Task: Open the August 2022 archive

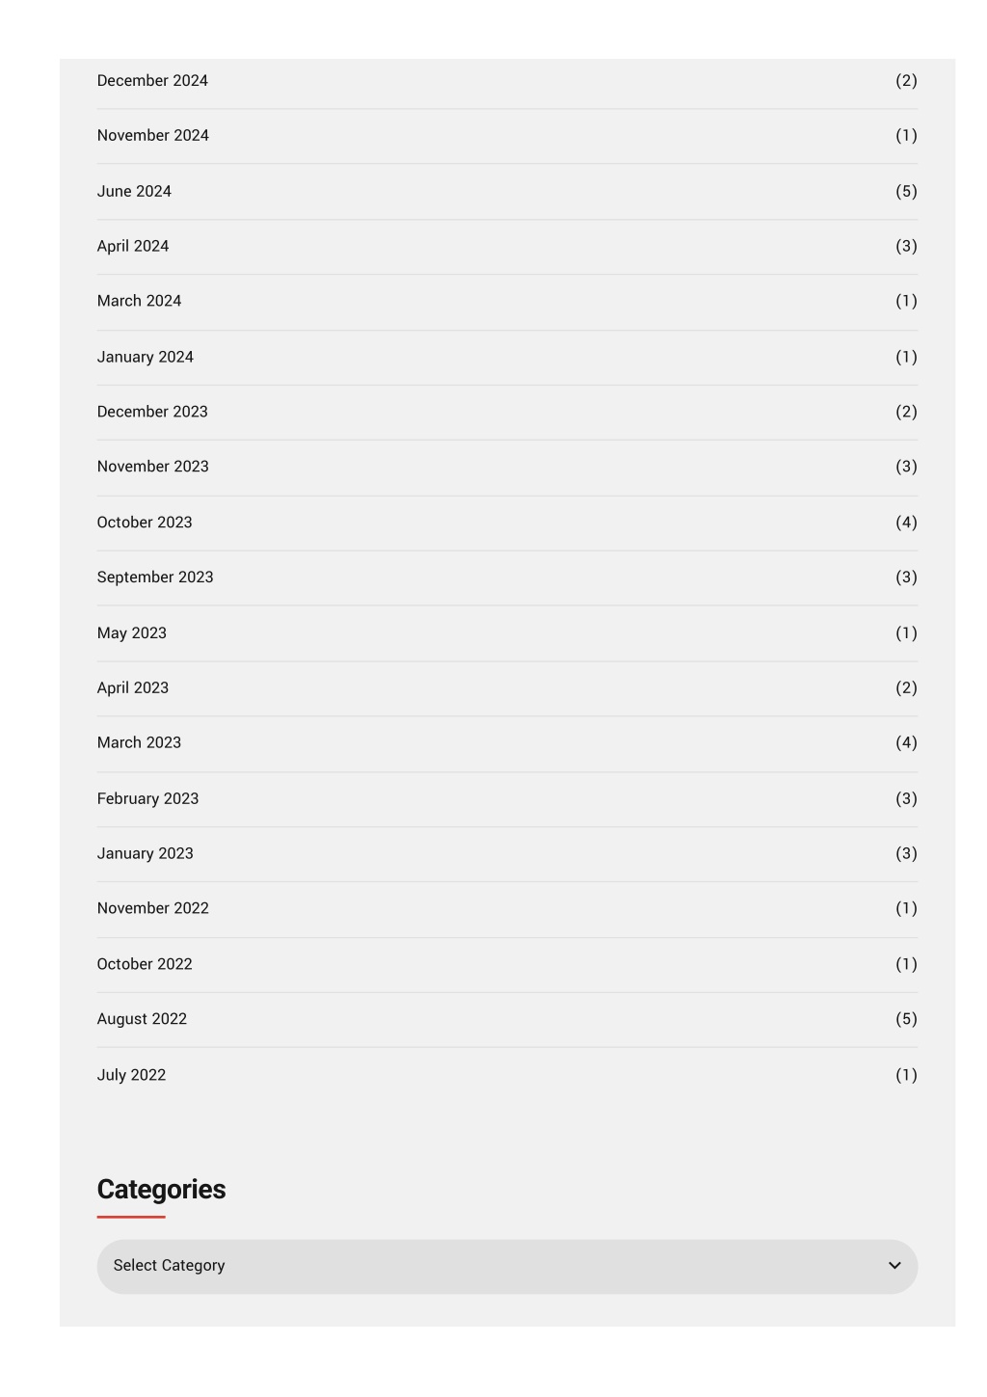Action: [142, 1020]
